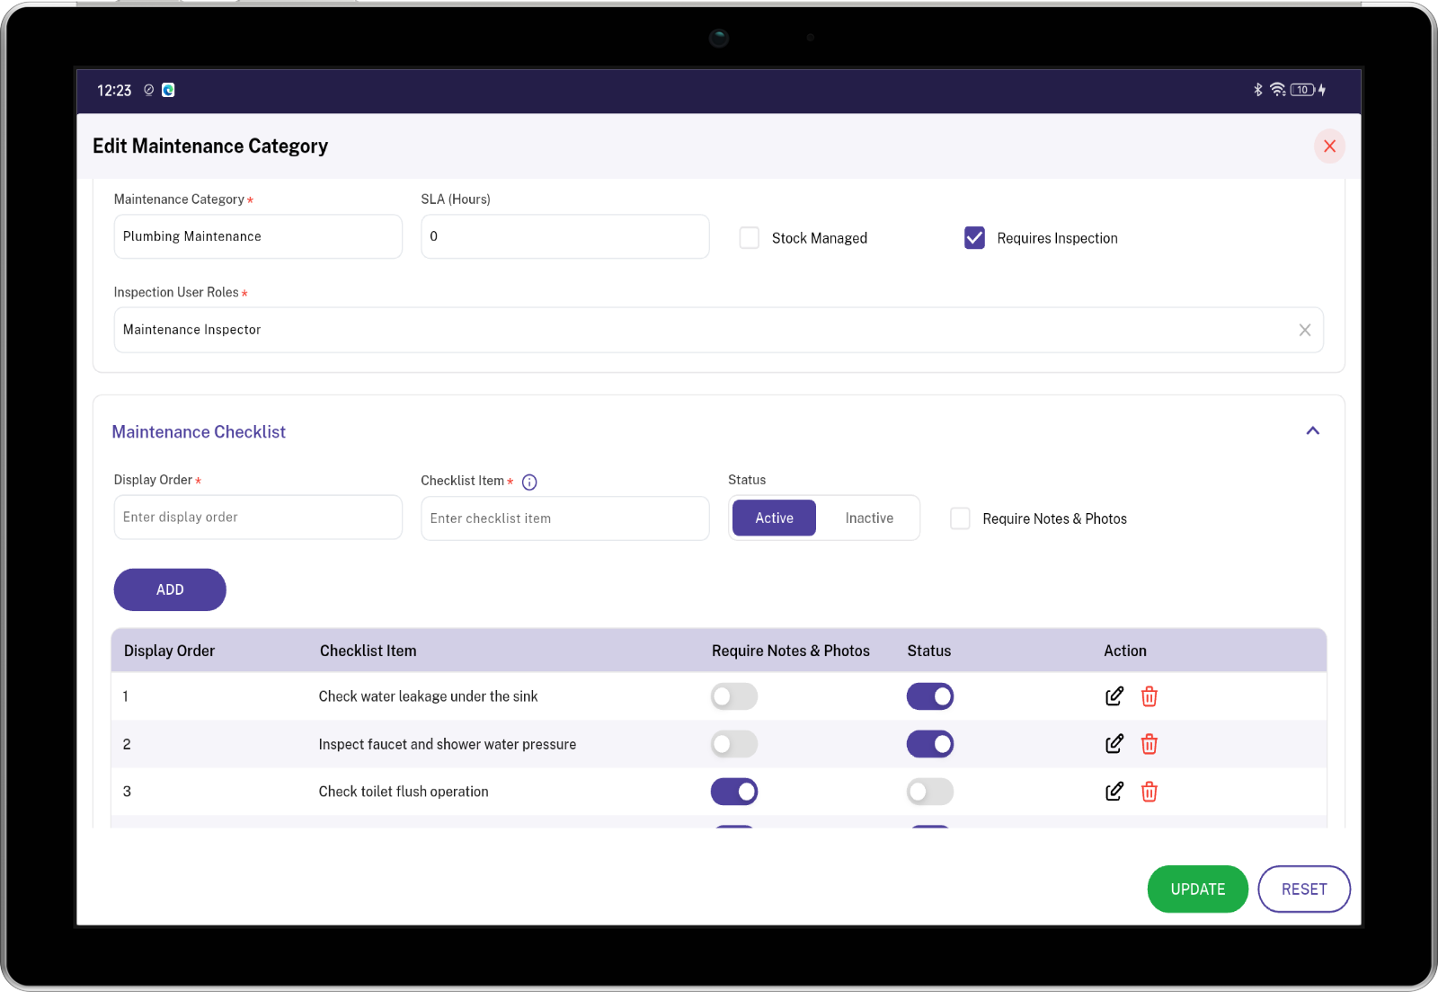Image resolution: width=1438 pixels, height=992 pixels.
Task: Click the Display Order input field
Action: point(258,518)
